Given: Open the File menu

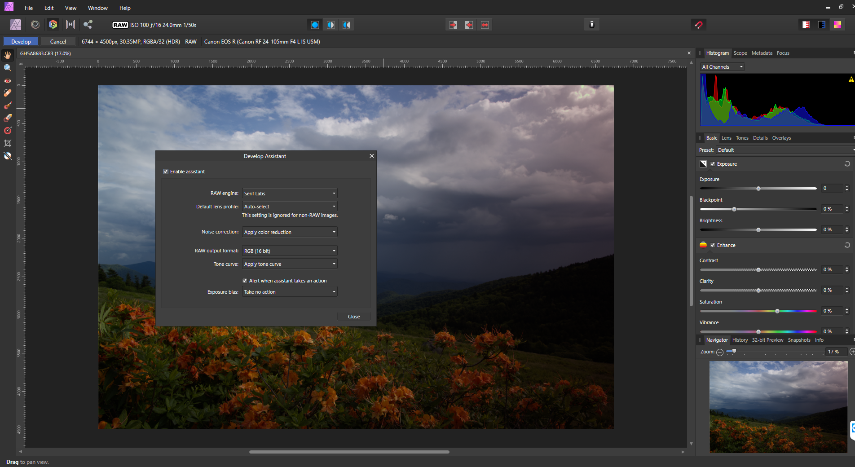Looking at the screenshot, I should tap(29, 8).
